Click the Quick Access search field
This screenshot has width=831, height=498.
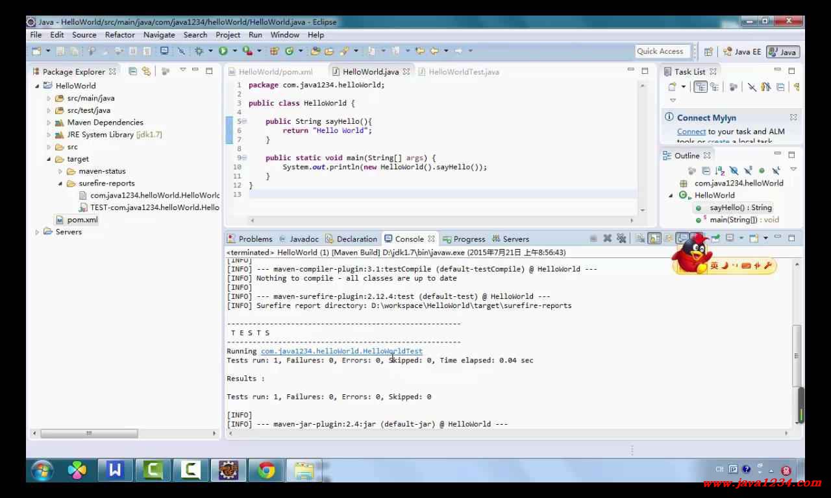pos(662,51)
